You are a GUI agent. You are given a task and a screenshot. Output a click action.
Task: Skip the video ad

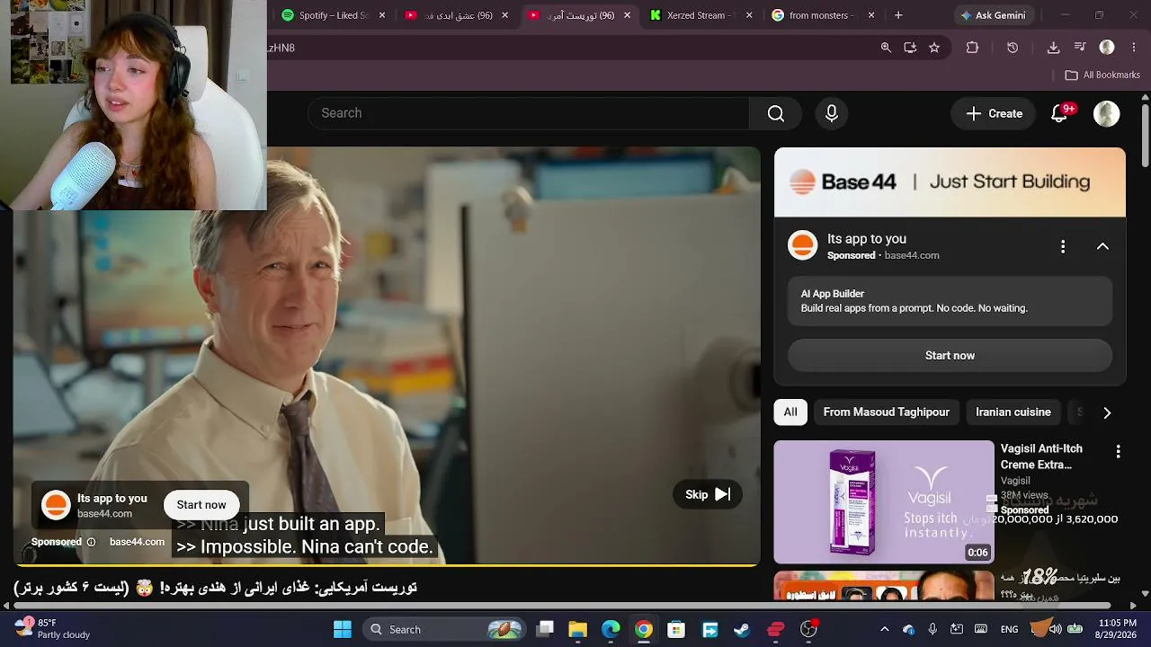(708, 495)
